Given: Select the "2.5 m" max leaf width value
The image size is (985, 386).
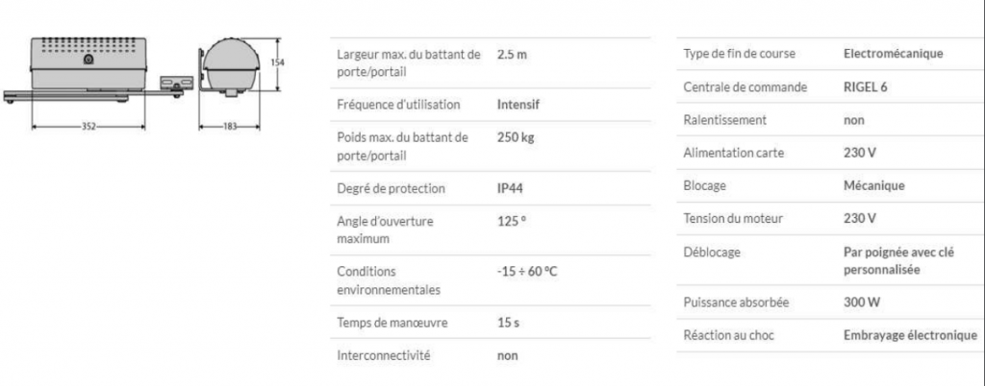Looking at the screenshot, I should pos(513,55).
